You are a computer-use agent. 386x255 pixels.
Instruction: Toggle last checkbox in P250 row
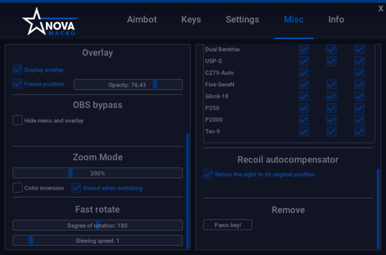(359, 108)
